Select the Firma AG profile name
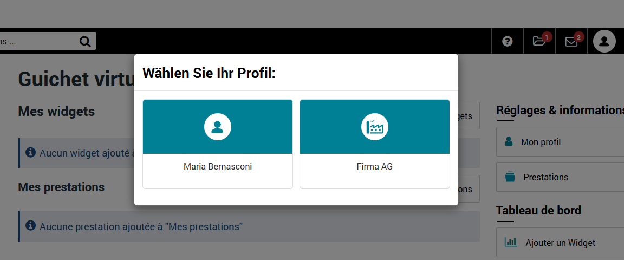Viewport: 624px width, 260px height. pyautogui.click(x=375, y=167)
